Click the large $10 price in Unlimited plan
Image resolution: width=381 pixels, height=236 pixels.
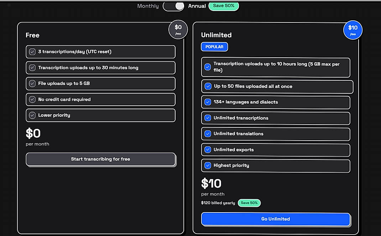point(211,183)
